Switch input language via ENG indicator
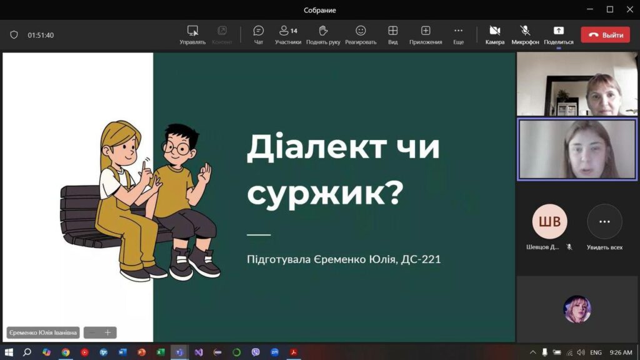This screenshot has height=360, width=640. [596, 352]
